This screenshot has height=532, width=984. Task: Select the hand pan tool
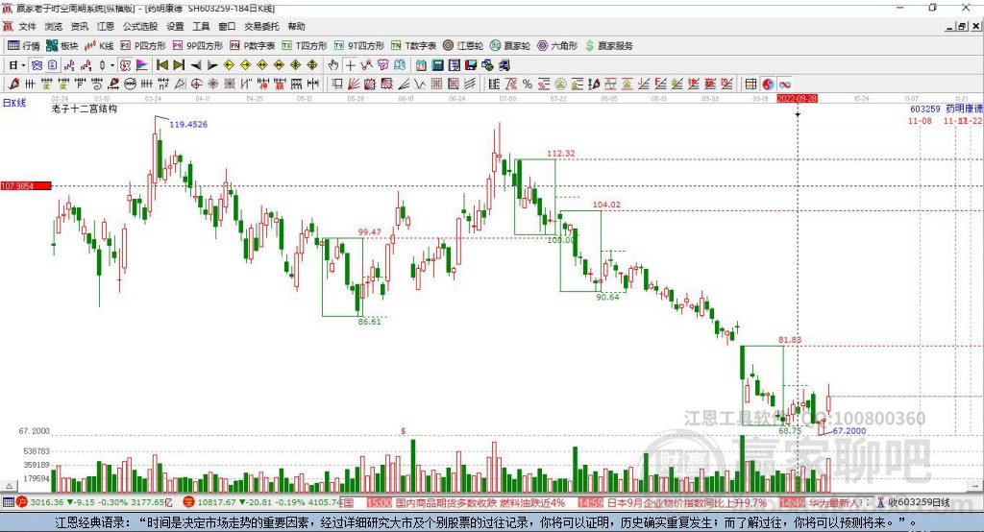tap(333, 65)
